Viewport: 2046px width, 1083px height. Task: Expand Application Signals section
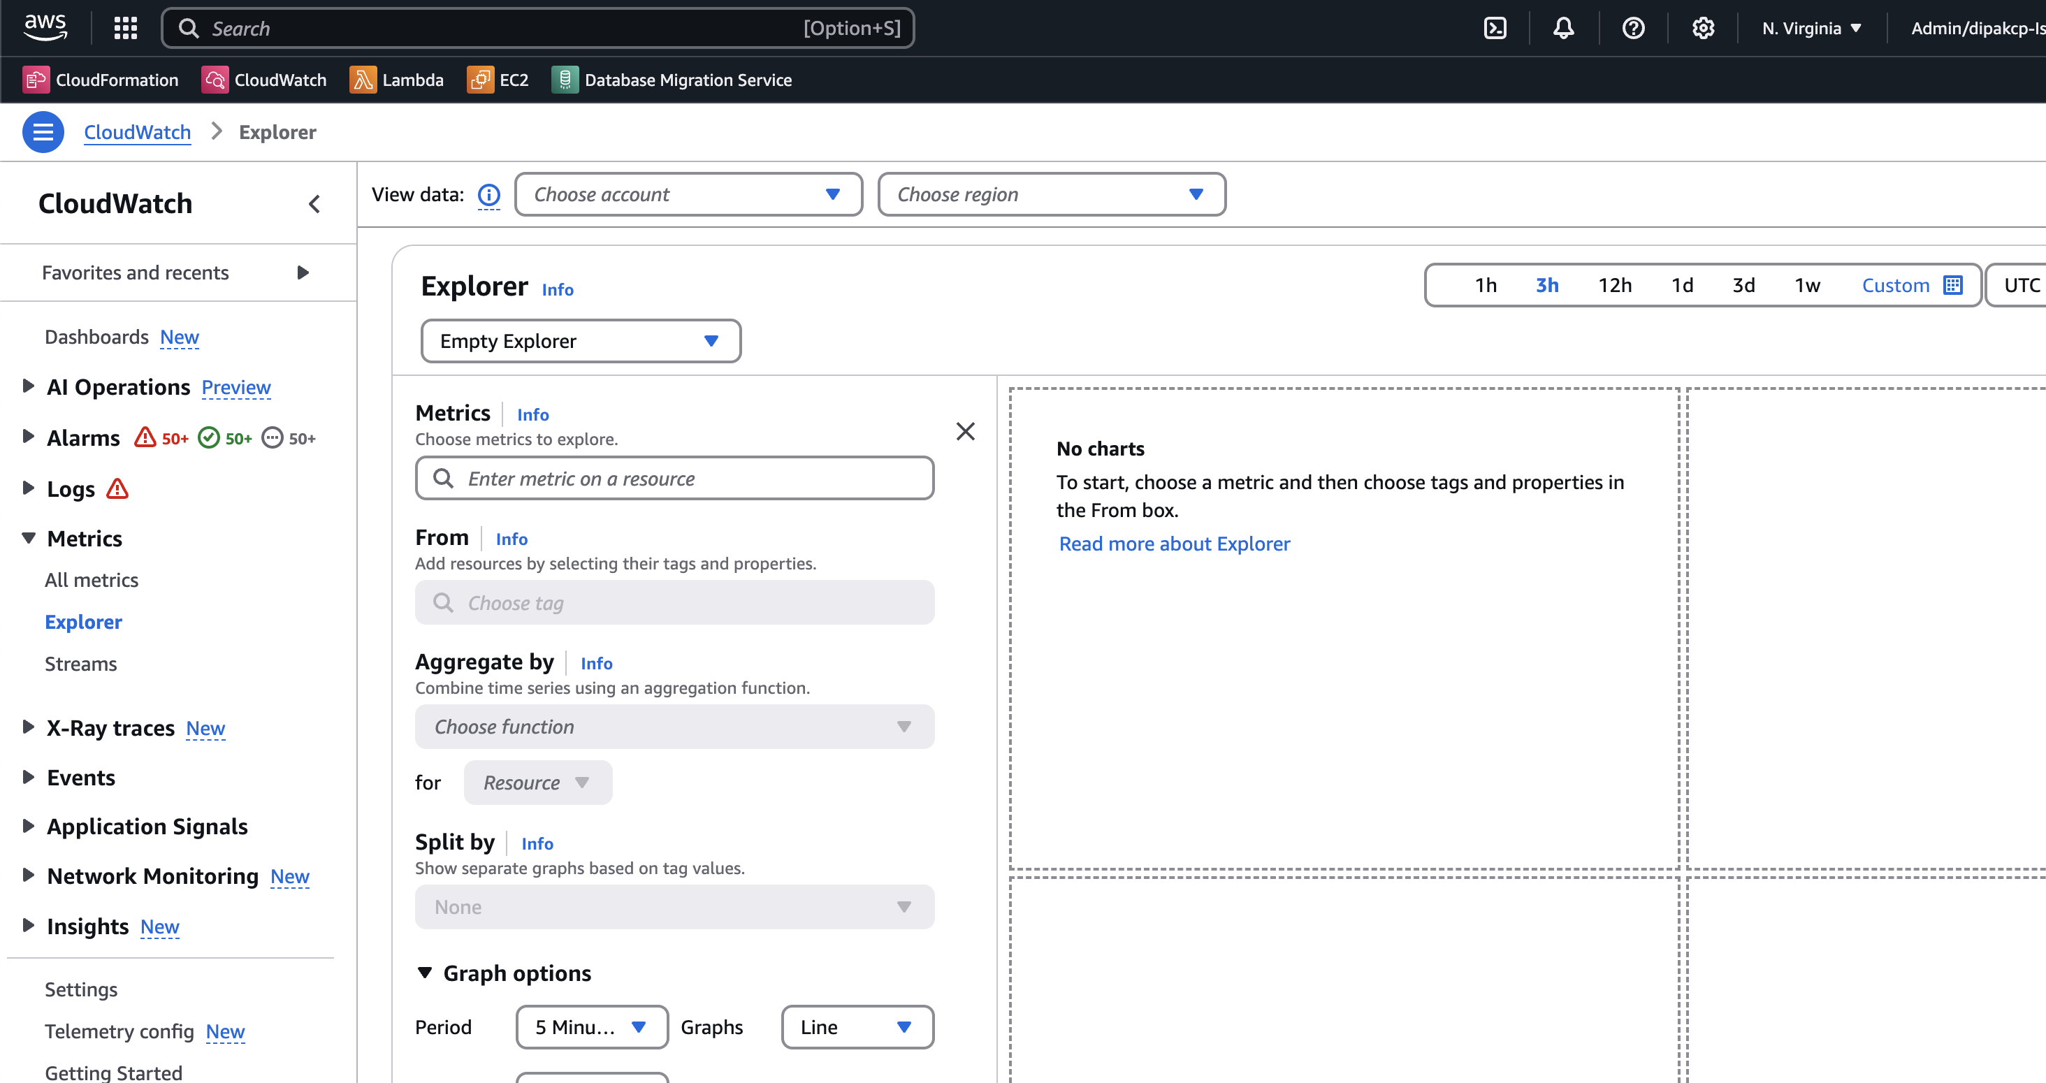(x=28, y=826)
